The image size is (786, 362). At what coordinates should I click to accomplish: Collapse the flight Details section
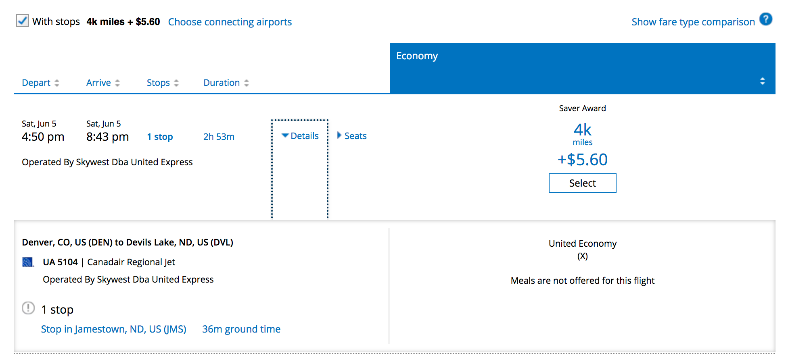300,136
